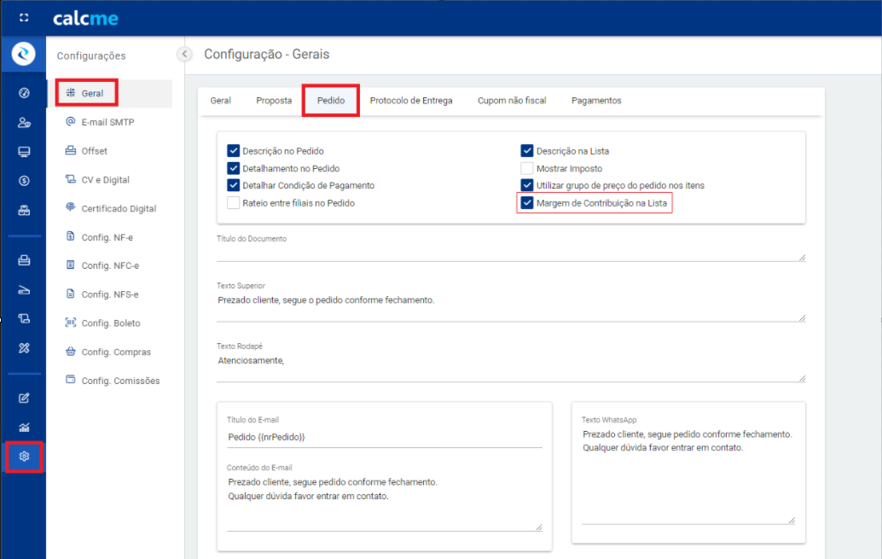Go to Config. Boleto settings
Viewport: 882px width, 559px height.
[110, 323]
